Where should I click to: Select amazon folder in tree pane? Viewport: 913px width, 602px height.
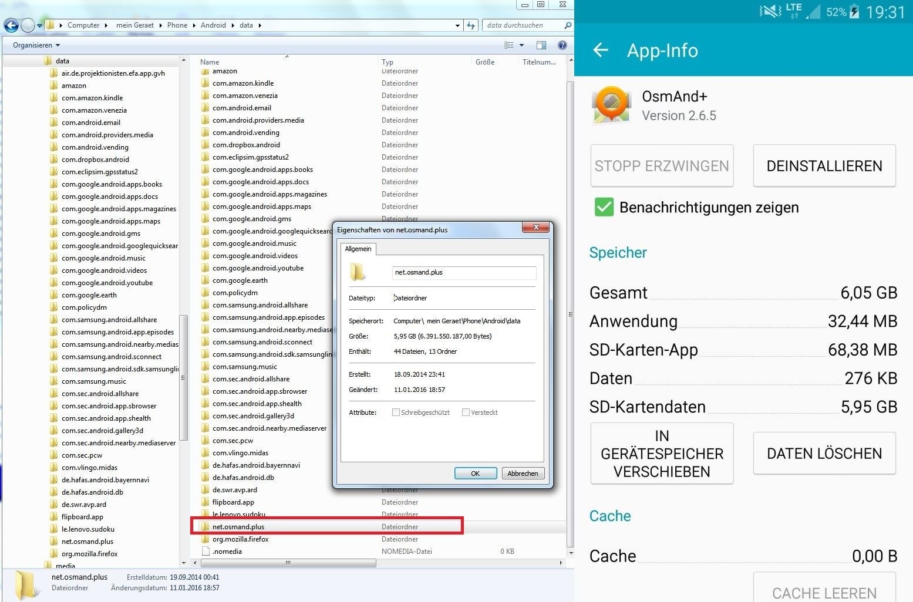[74, 86]
